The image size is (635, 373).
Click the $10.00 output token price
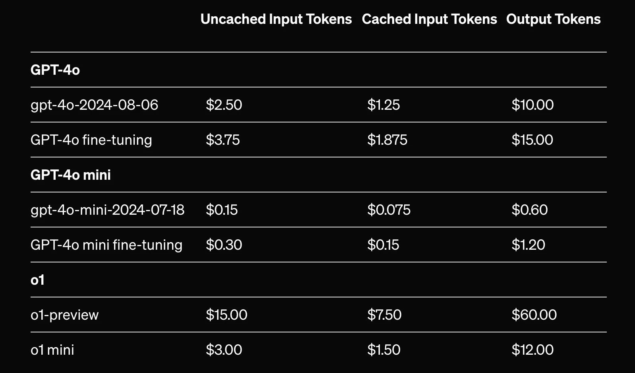(532, 105)
